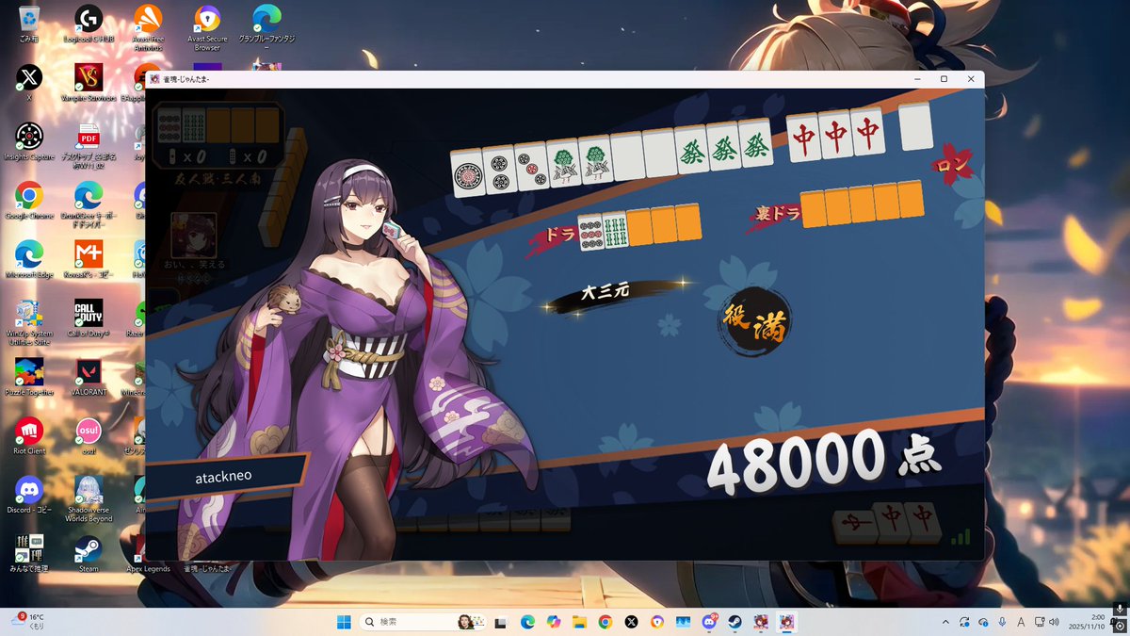The width and height of the screenshot is (1130, 636).
Task: Click the connection signal bars in game corner
Action: coord(961,537)
